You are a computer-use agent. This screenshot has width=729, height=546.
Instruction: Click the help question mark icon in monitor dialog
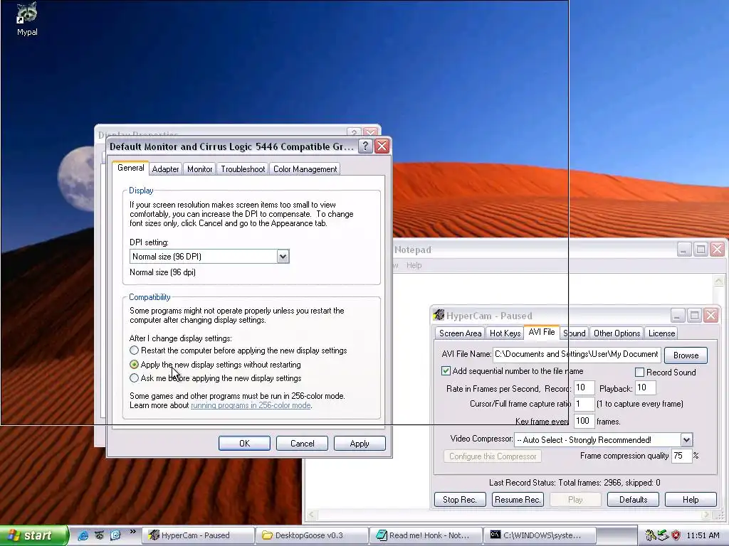(365, 146)
